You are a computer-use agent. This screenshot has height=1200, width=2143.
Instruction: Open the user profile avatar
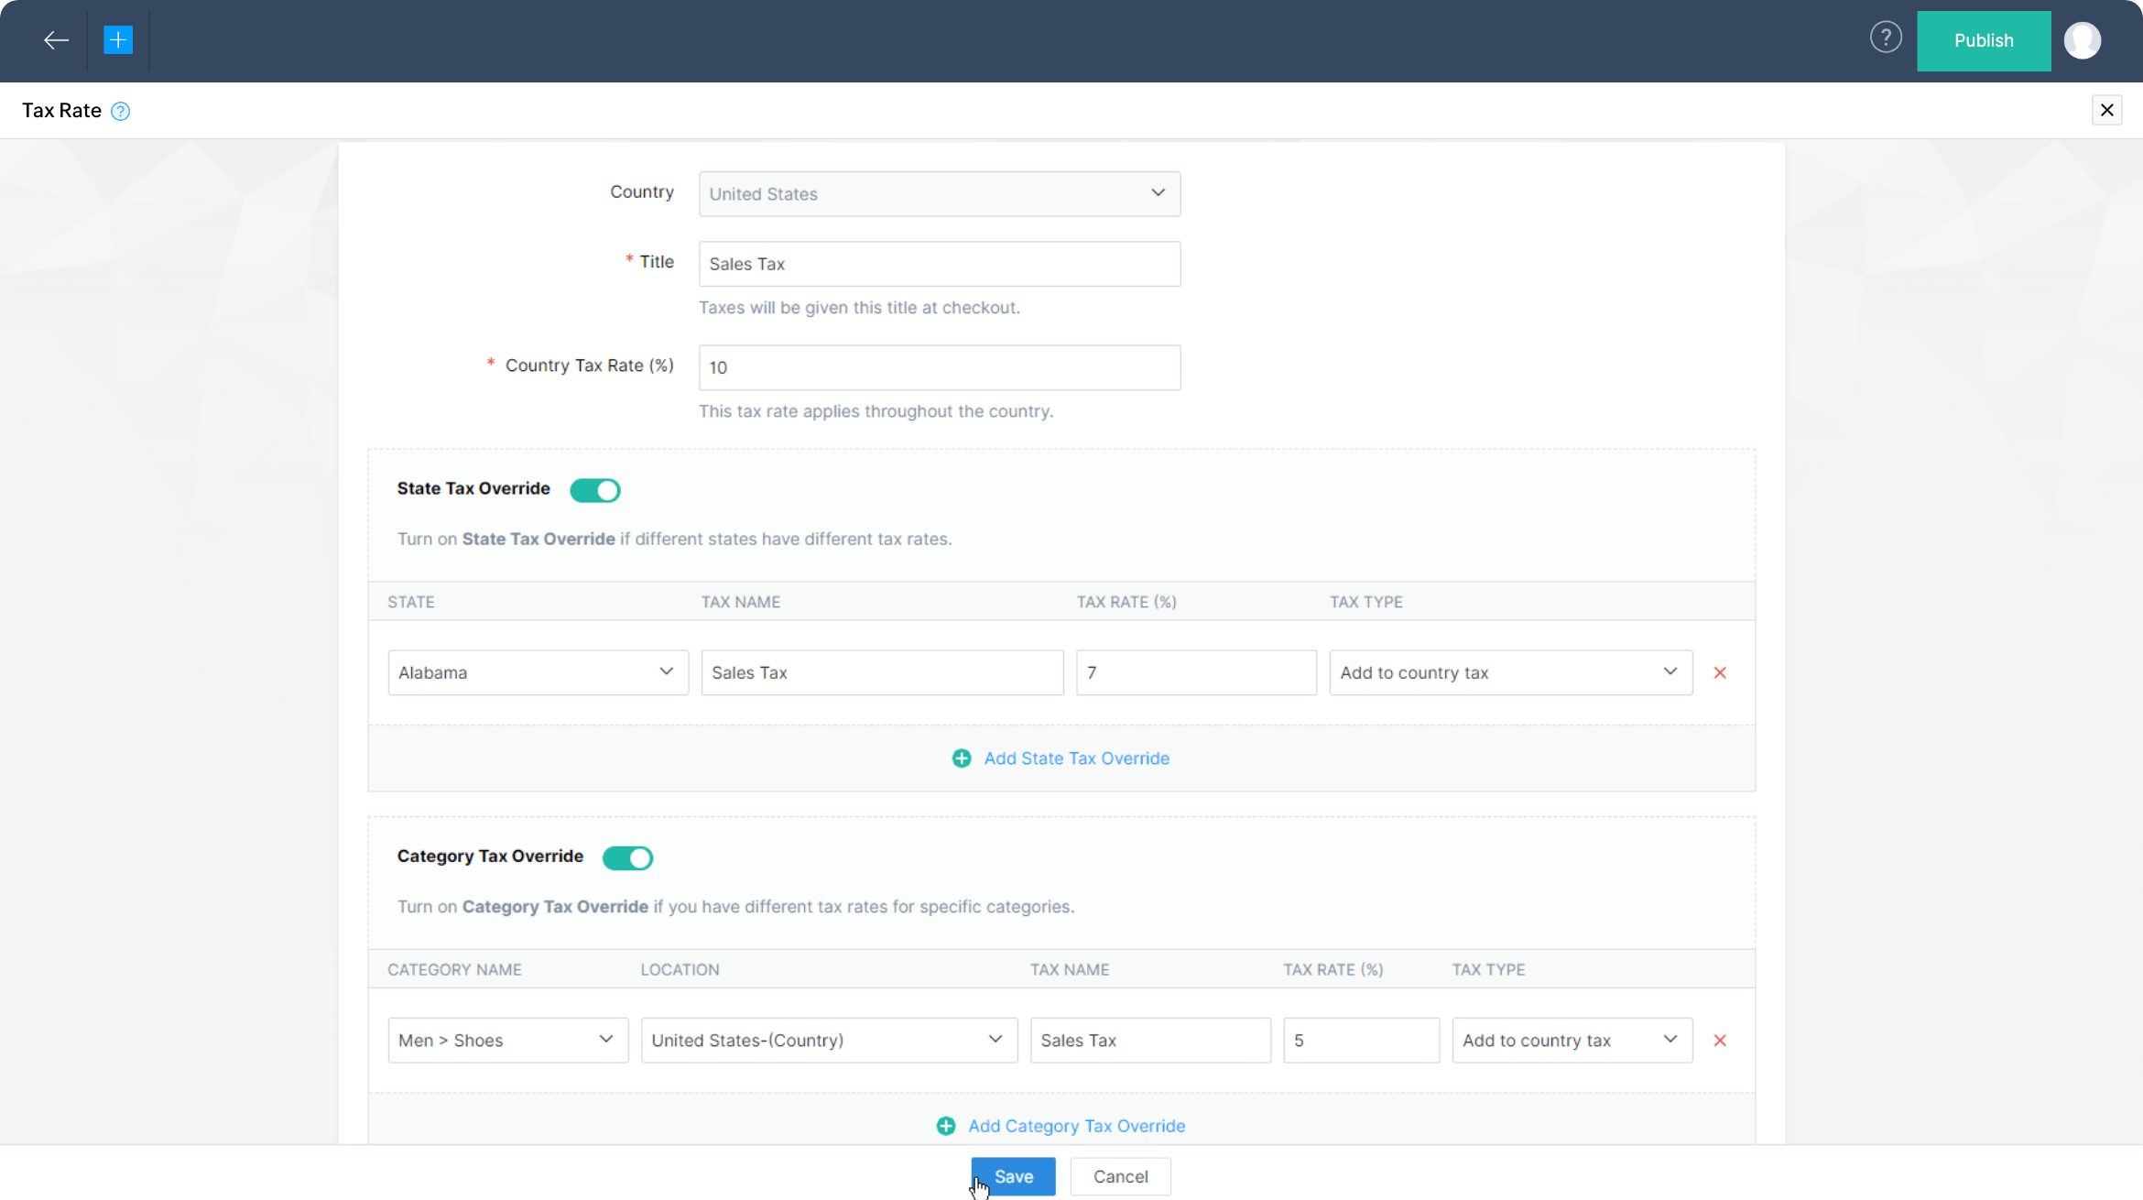[2082, 40]
